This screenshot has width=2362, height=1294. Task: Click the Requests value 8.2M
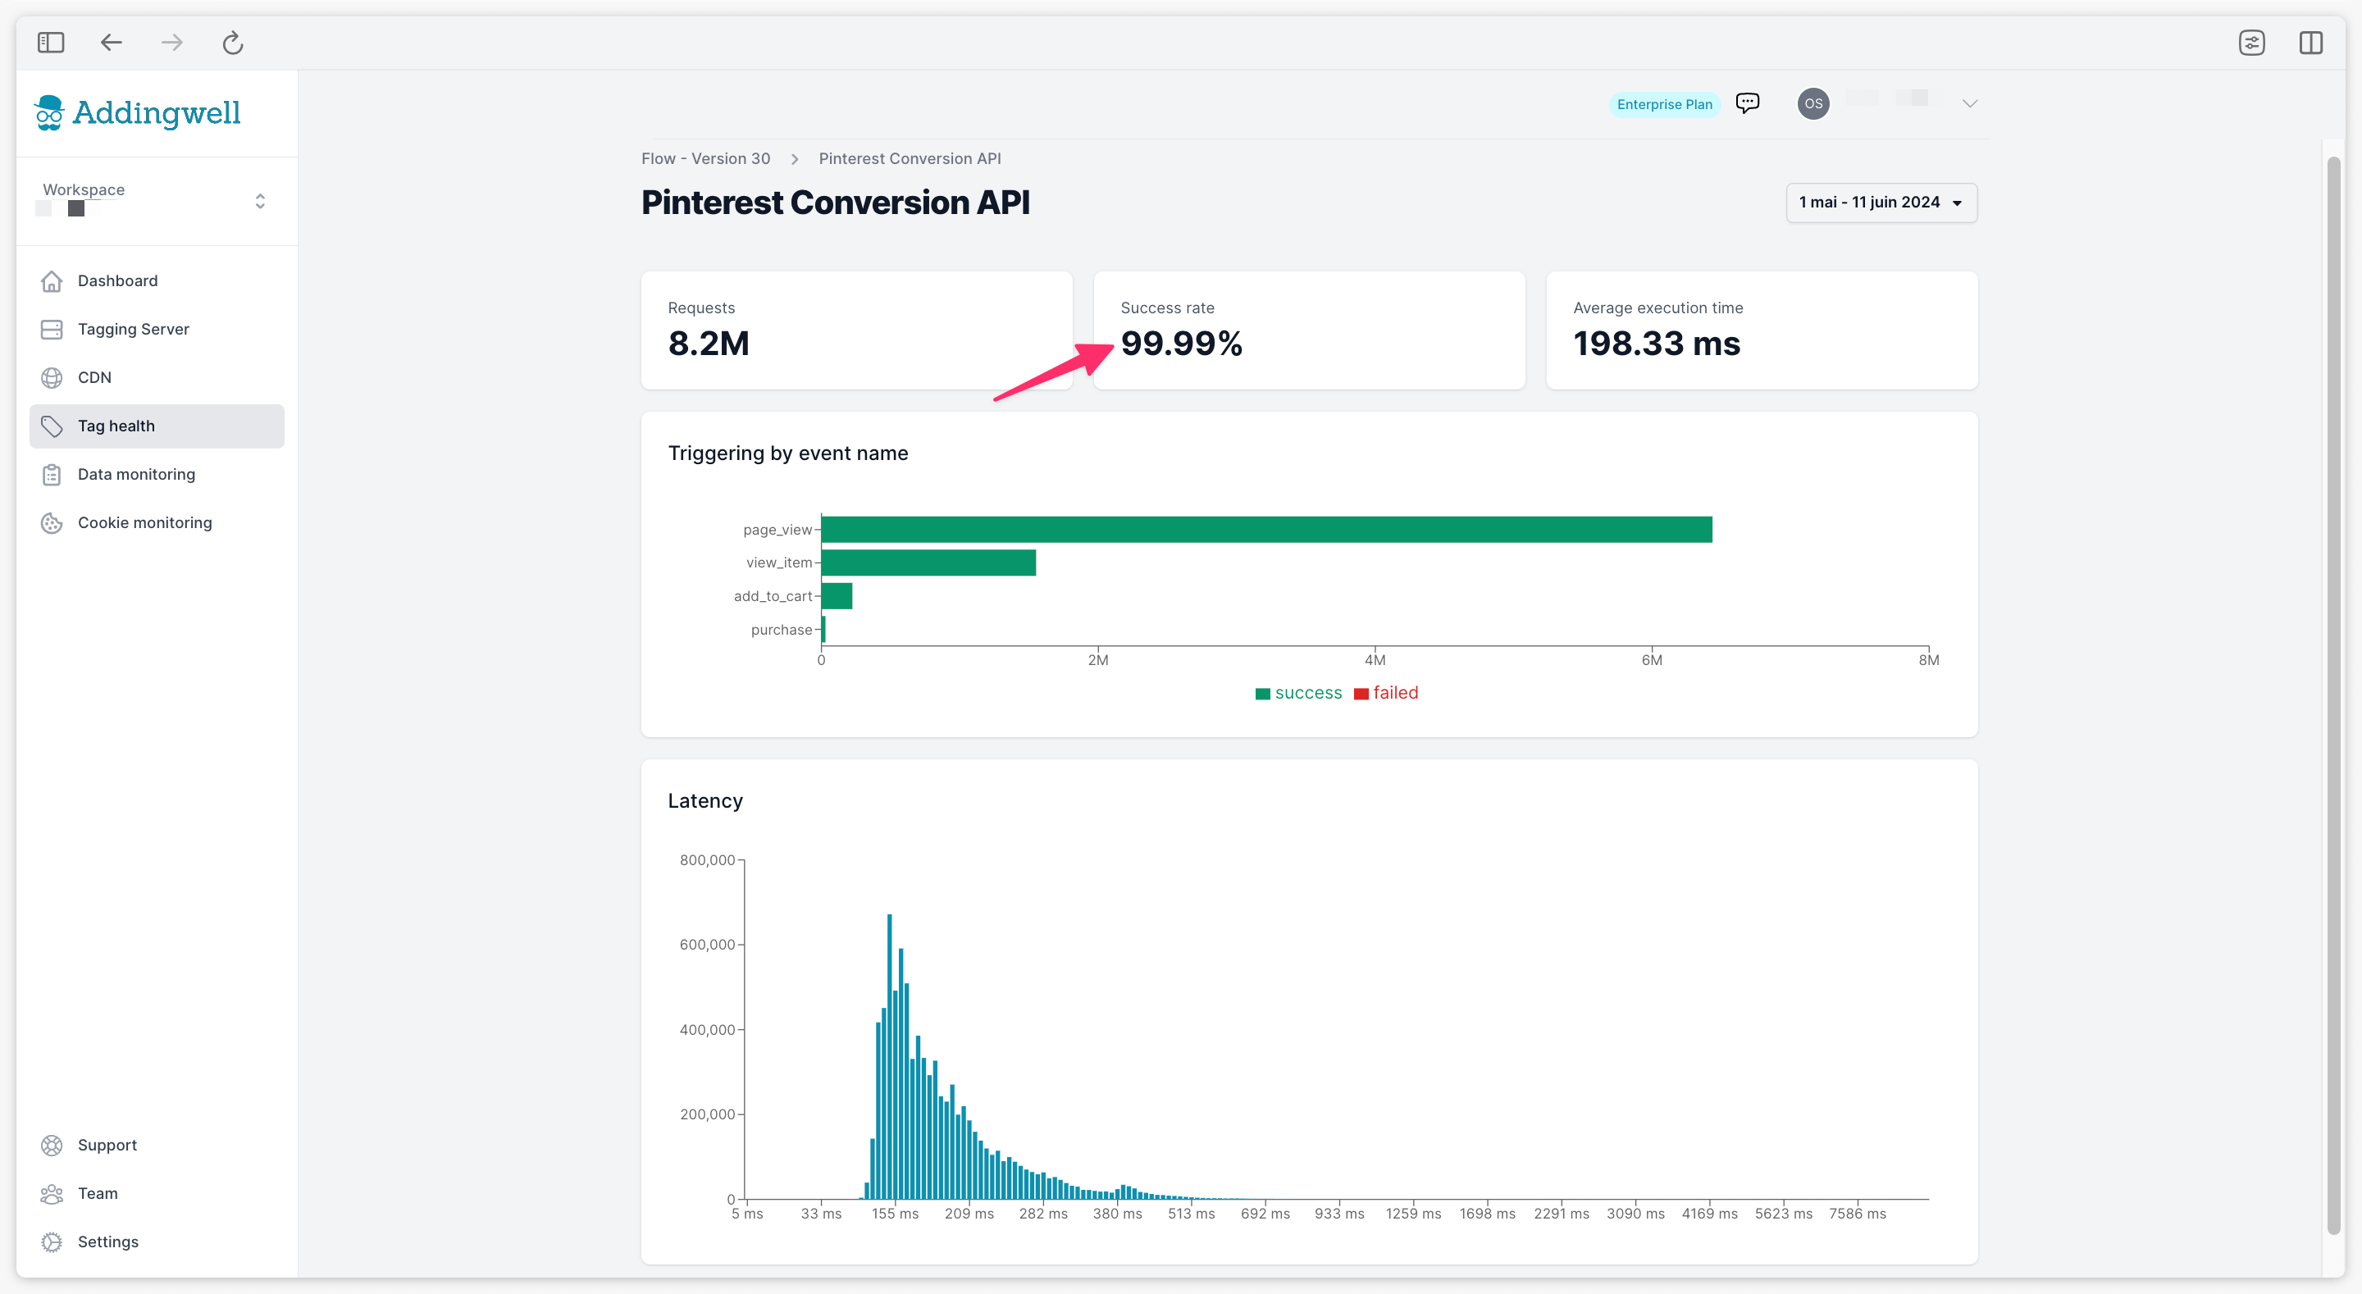click(x=709, y=344)
